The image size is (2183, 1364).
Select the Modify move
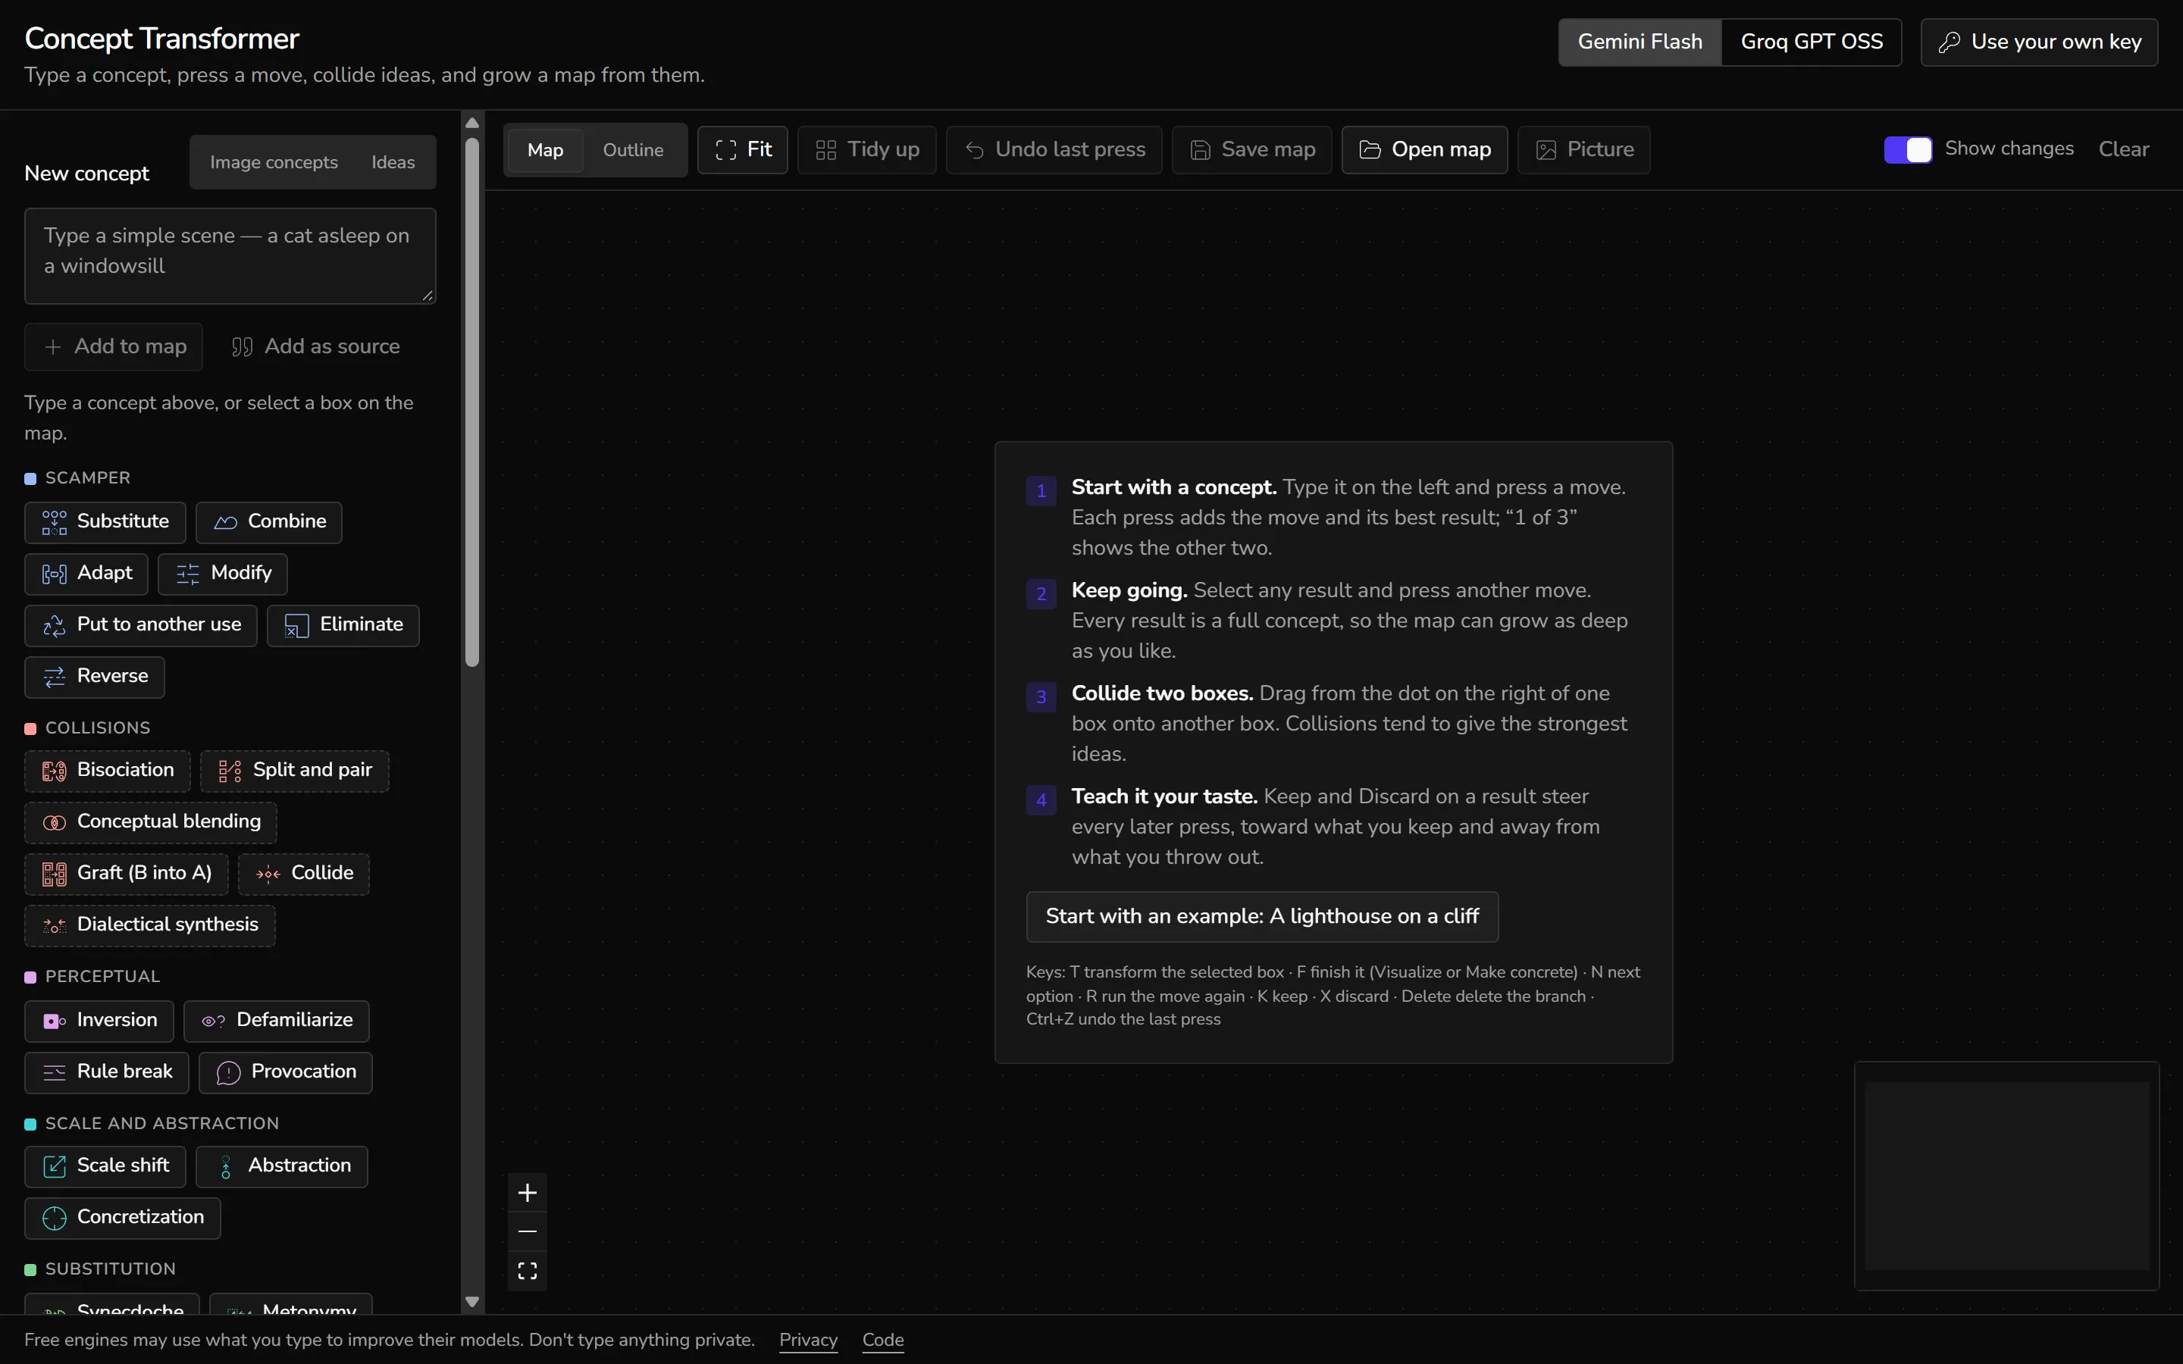coord(223,574)
